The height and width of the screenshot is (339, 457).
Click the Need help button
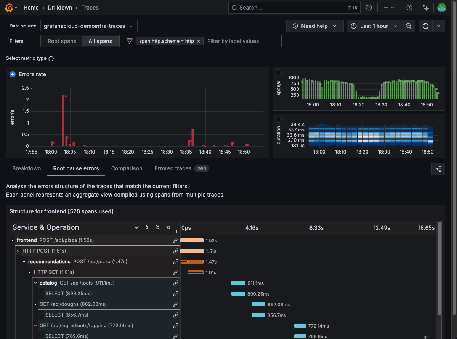[315, 26]
